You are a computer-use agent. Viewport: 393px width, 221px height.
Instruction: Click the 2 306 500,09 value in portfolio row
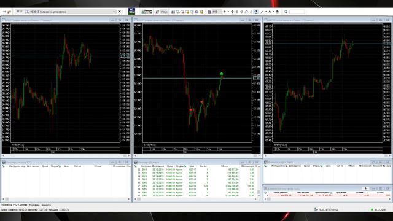[285, 195]
